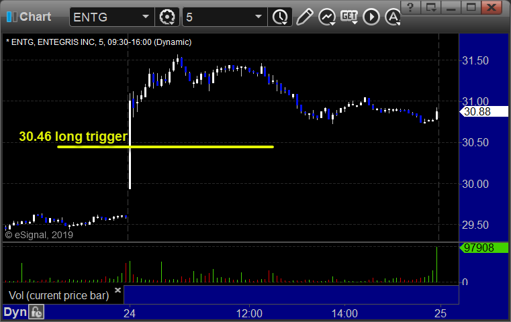Close the chart window
The image size is (511, 322).
click(492, 7)
